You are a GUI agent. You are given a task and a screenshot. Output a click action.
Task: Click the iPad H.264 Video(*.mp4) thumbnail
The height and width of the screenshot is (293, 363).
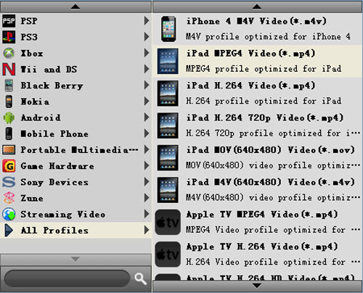(x=168, y=94)
